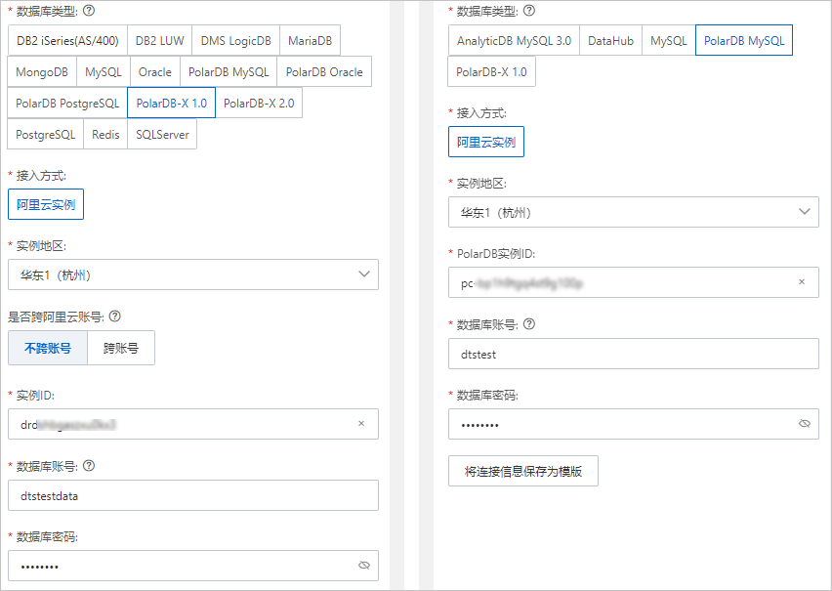
Task: Select MySQL in right panel
Action: (669, 40)
